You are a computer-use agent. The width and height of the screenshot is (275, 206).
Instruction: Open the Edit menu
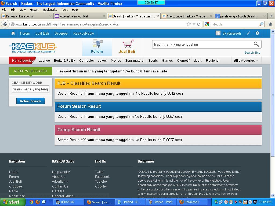click(x=13, y=10)
